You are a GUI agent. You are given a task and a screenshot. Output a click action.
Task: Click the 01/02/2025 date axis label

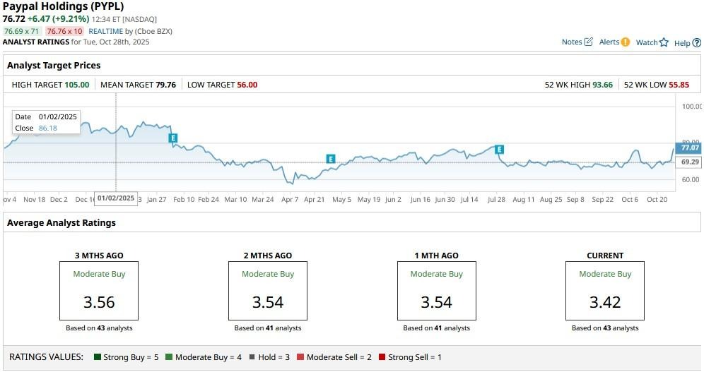116,198
